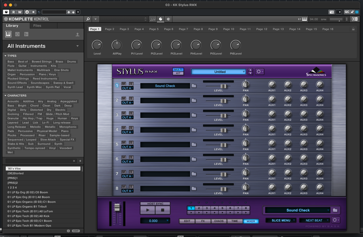Toggle the KIT mode button
This screenshot has width=363, height=237.
pyautogui.click(x=178, y=73)
